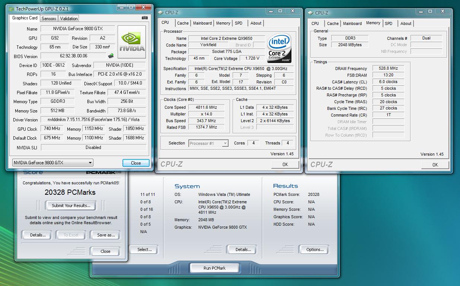Switch to Mainboard tab in right CPU-Z window
Viewport: 460px width, 286px height.
[352, 23]
